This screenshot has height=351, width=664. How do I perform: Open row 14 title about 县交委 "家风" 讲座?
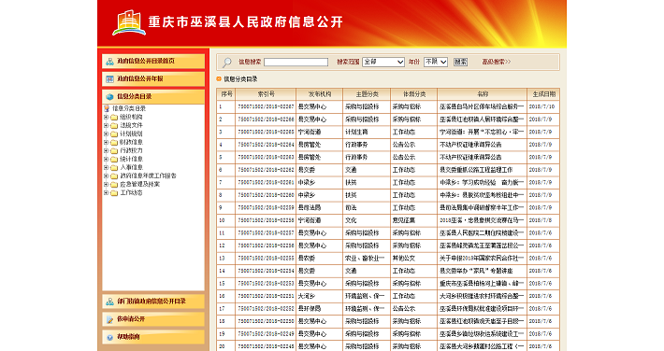[476, 271]
